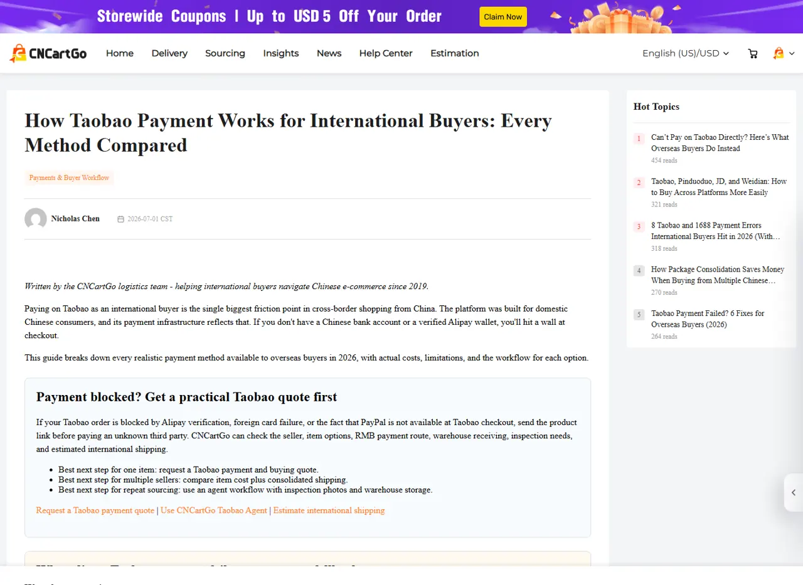The height and width of the screenshot is (585, 803).
Task: Click the 318 reads text
Action: (x=664, y=248)
